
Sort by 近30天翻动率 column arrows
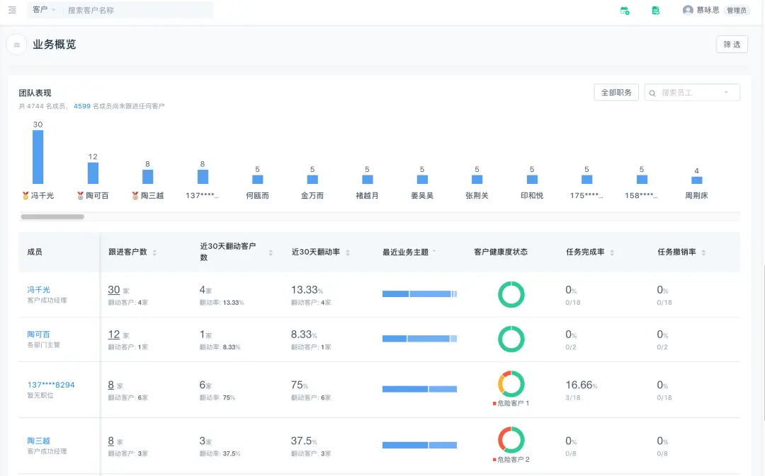(x=347, y=252)
